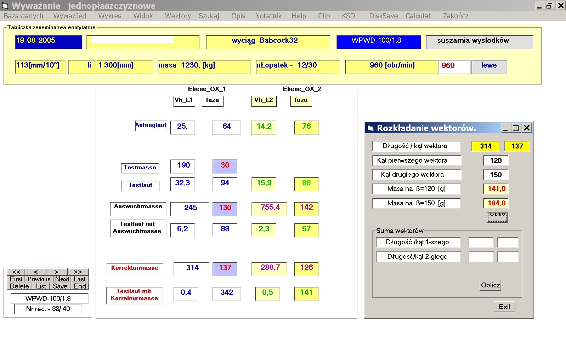Click the vector length field 314 in dialog
Screen dimensions: 566x344
[x=486, y=146]
